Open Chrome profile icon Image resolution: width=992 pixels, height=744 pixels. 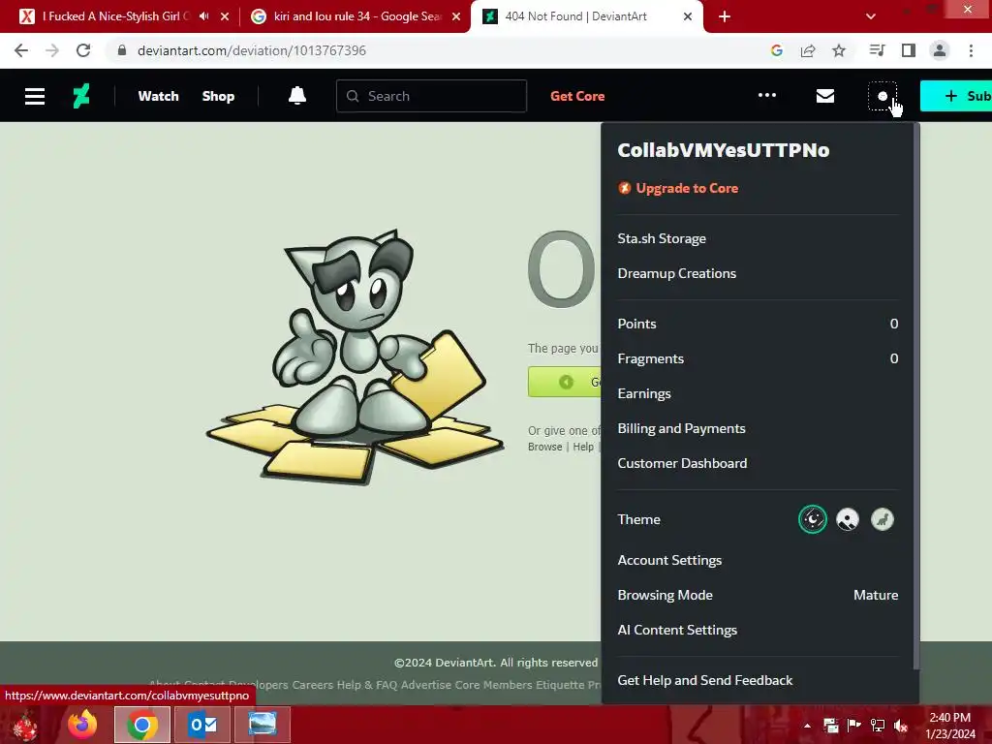(x=940, y=50)
